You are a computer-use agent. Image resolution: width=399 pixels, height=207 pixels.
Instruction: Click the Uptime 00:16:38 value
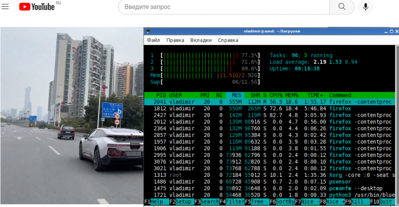[x=307, y=69]
